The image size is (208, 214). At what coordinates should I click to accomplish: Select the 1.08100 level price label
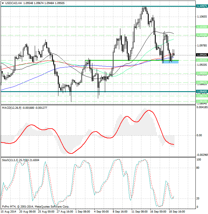coord(202,101)
